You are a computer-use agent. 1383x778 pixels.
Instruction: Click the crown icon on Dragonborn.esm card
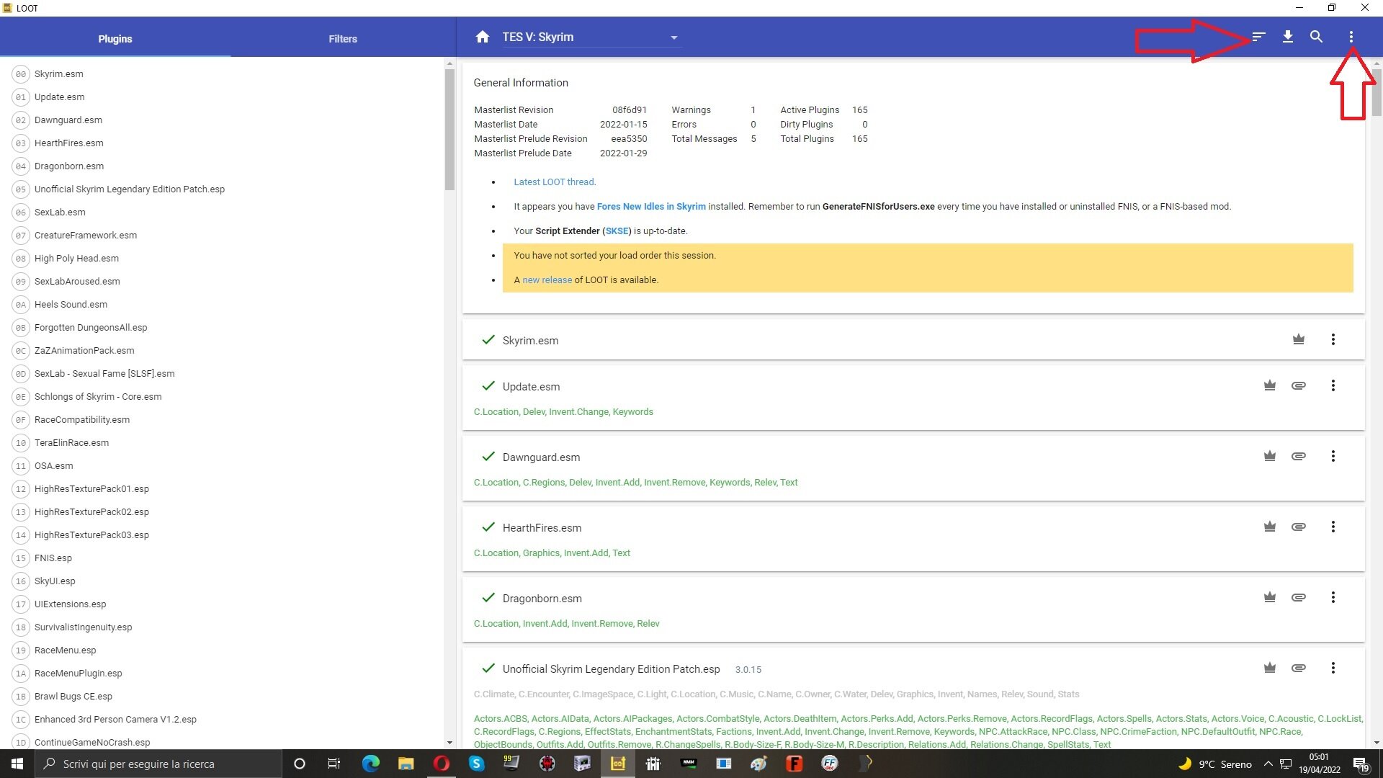[1270, 597]
